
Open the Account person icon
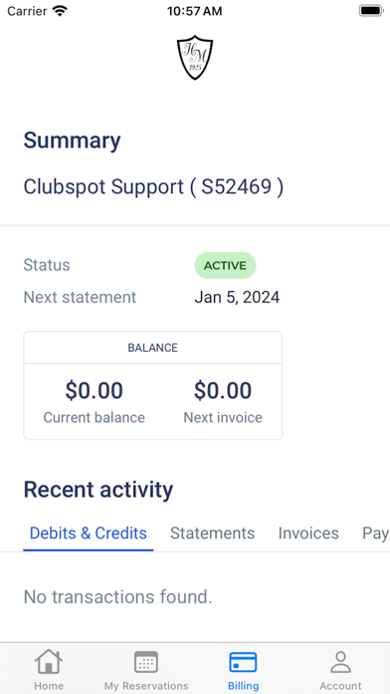tap(340, 662)
